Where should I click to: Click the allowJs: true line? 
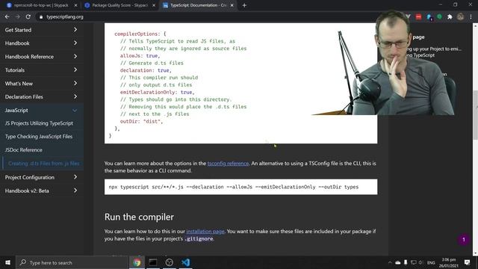pyautogui.click(x=140, y=56)
